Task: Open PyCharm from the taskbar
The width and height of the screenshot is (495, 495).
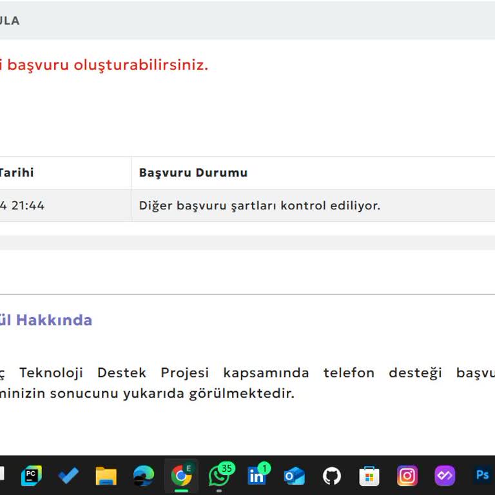Action: 31,476
